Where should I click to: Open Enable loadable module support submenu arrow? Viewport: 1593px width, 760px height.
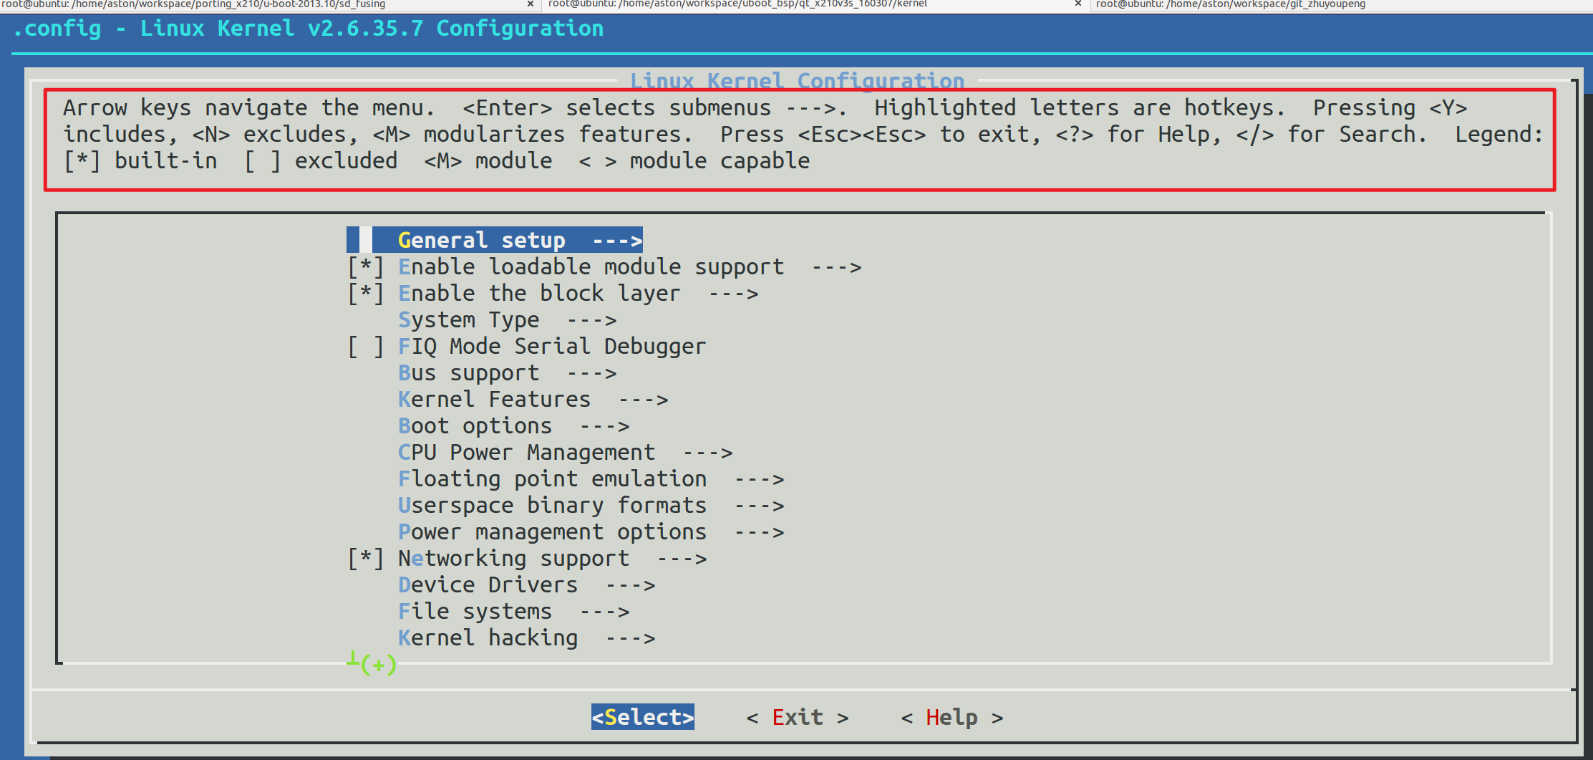click(x=836, y=267)
